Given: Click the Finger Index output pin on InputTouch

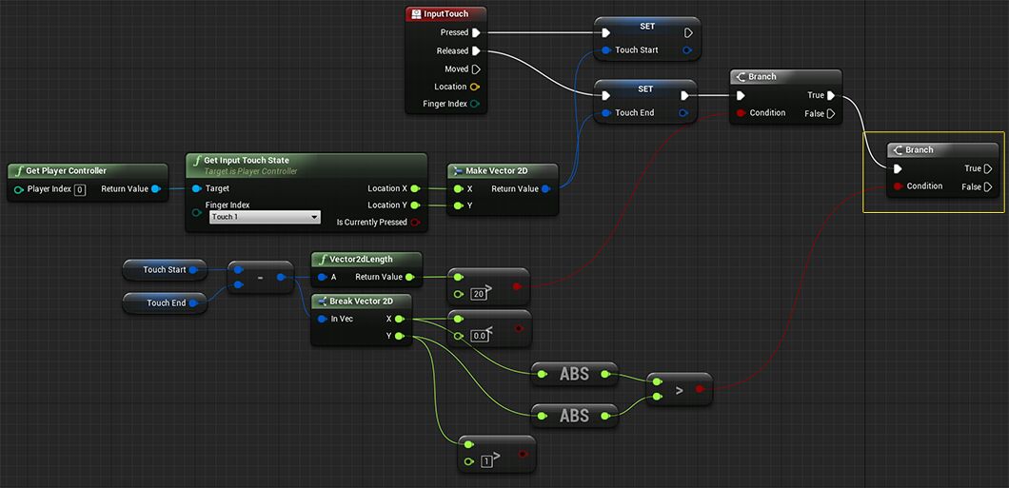Looking at the screenshot, I should point(476,104).
